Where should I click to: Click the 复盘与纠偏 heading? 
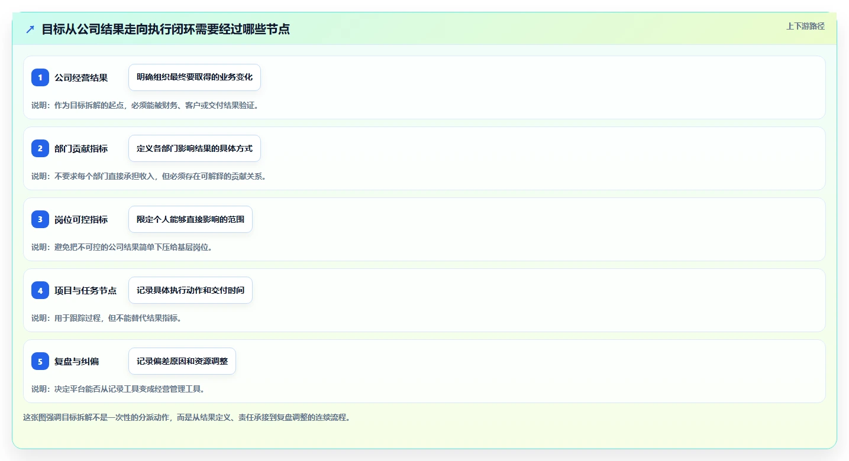click(76, 361)
